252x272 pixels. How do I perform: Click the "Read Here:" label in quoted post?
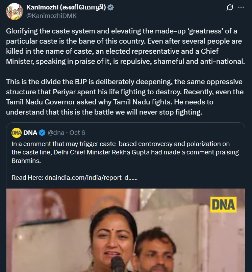click(x=27, y=177)
